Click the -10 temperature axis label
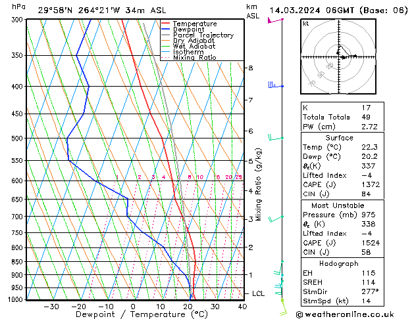414x319 pixels. 106,307
